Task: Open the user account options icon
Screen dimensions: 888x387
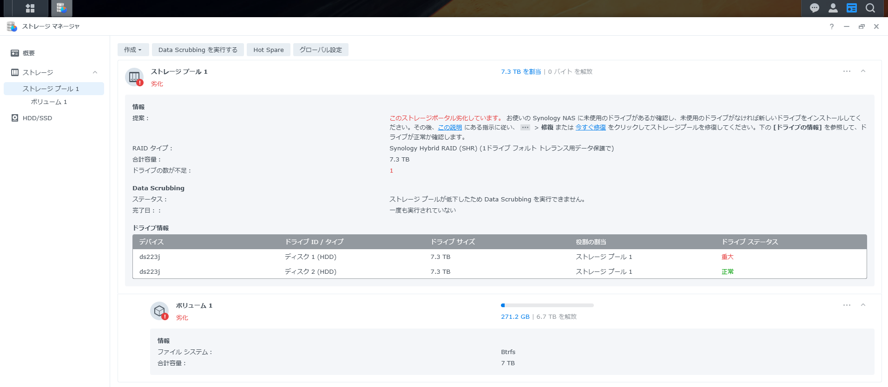Action: click(833, 8)
